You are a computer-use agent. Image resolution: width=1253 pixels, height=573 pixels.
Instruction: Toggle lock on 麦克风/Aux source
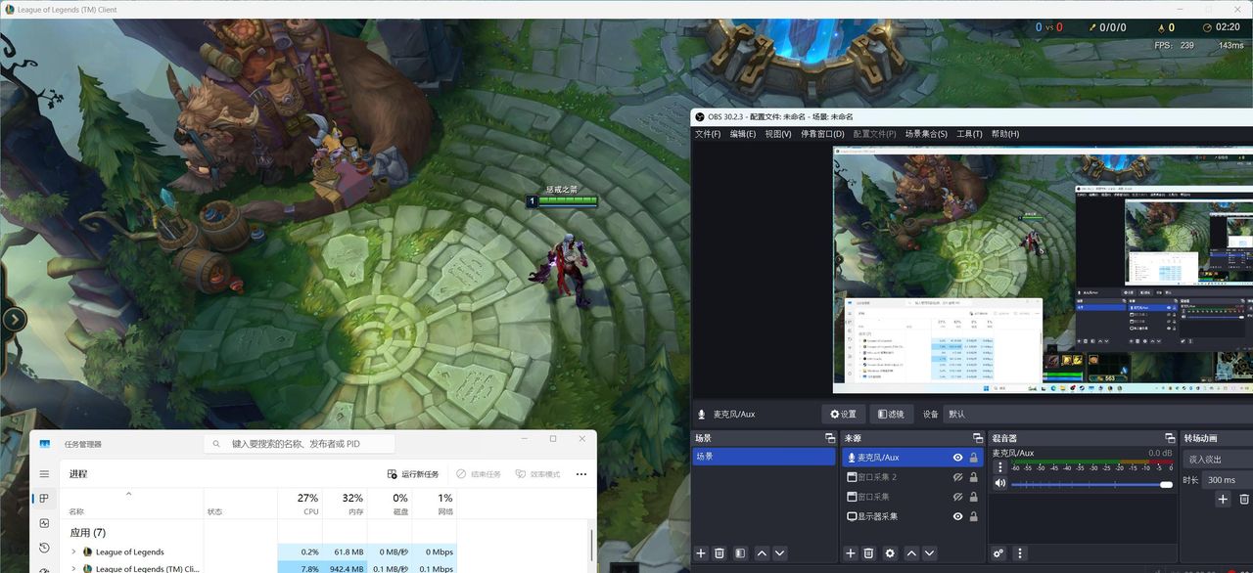[x=974, y=458]
